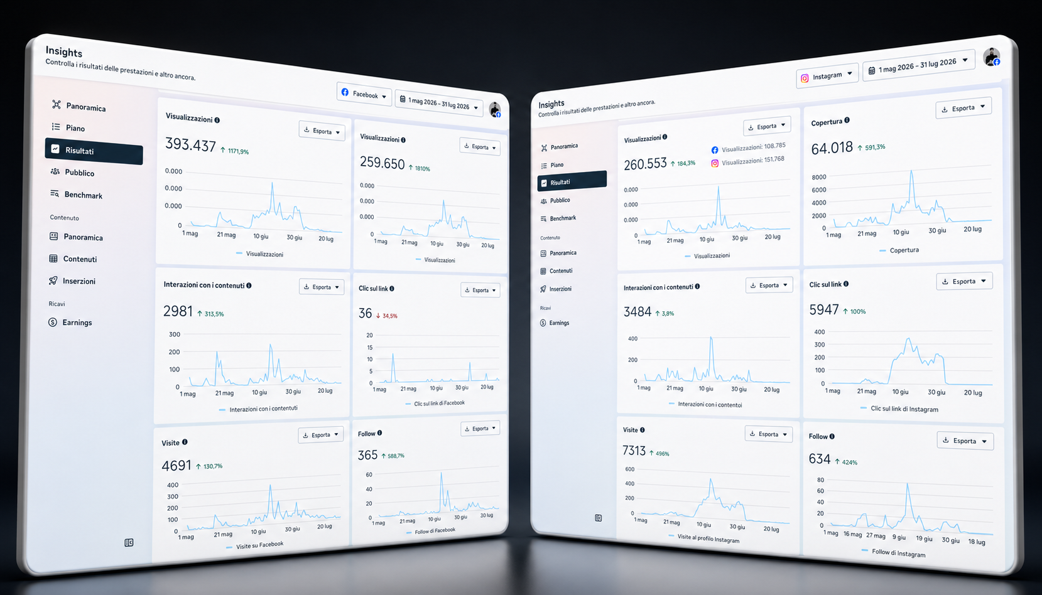Click info icon next to Copertura
Screen dimensions: 1042x595
[x=847, y=120]
